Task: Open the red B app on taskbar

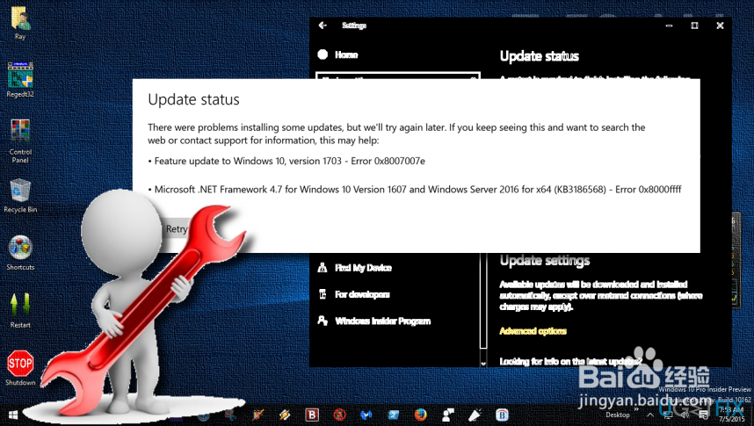Action: (312, 415)
